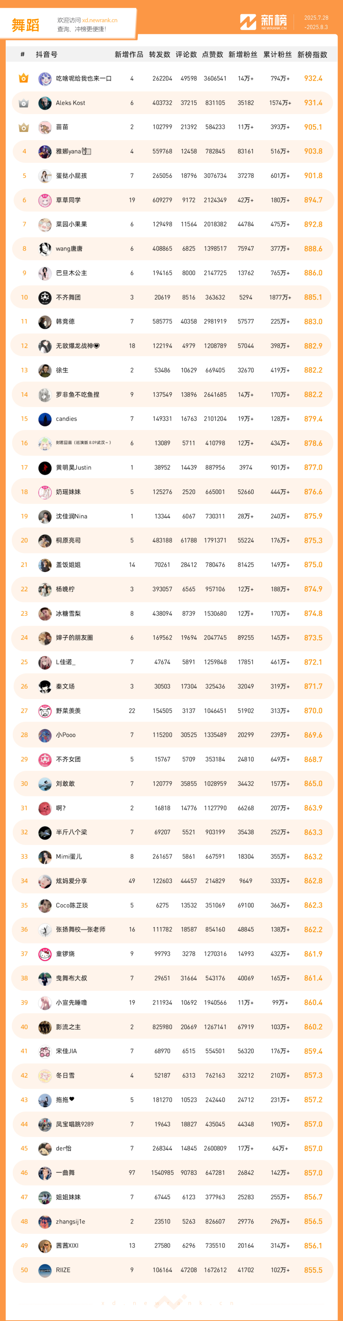Select the 新榜指数 column header

tap(312, 54)
